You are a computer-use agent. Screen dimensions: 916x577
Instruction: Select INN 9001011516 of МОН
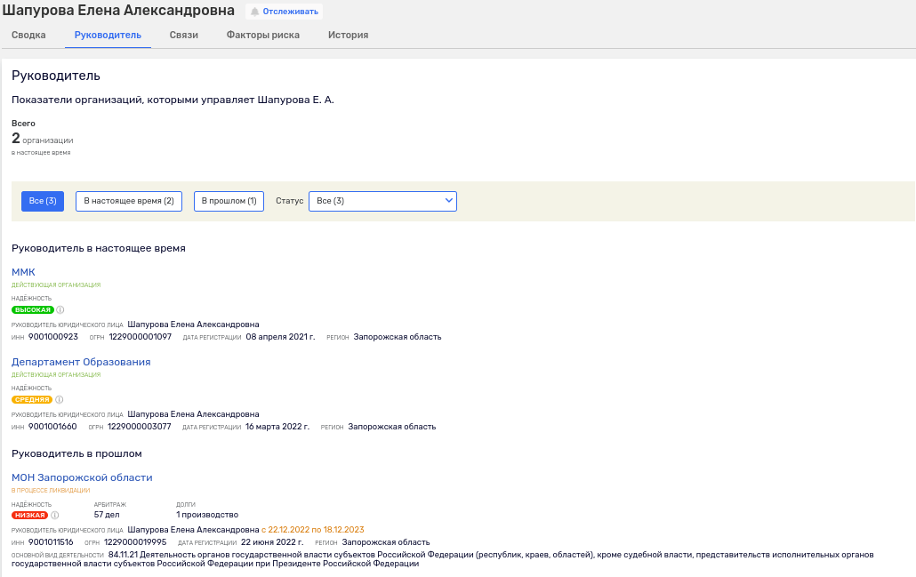coord(51,542)
